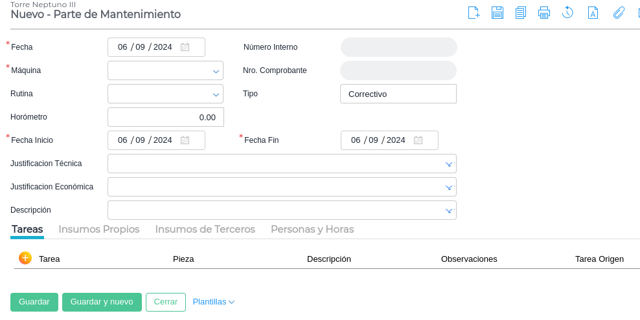The image size is (640, 320).
Task: Click the Horómetro input field
Action: tap(165, 117)
